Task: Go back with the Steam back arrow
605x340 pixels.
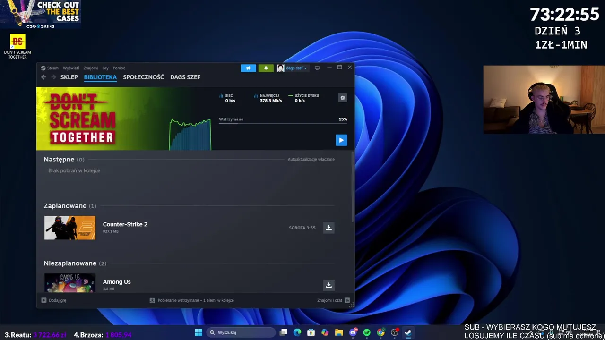Action: point(43,77)
